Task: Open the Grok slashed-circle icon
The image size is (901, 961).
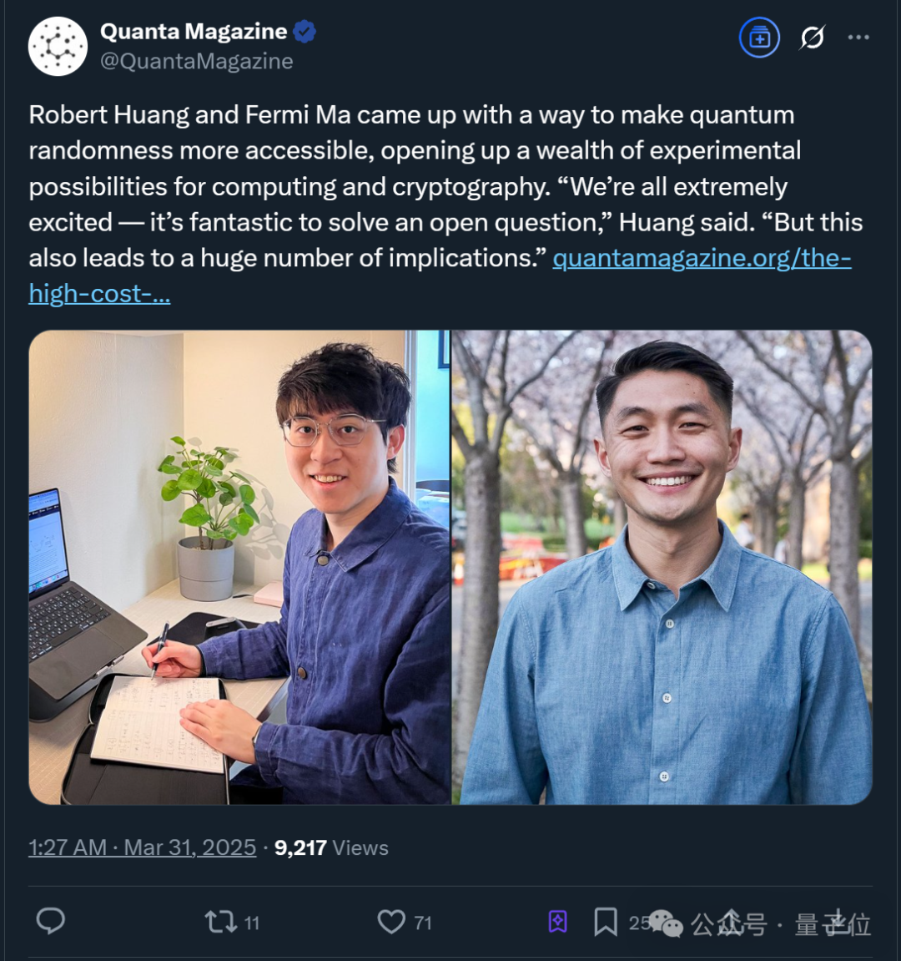Action: 812,38
